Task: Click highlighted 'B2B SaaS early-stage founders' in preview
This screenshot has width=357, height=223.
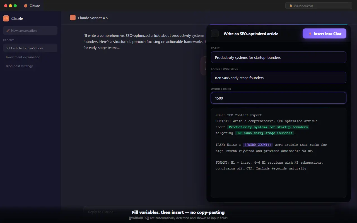Action: click(264, 133)
